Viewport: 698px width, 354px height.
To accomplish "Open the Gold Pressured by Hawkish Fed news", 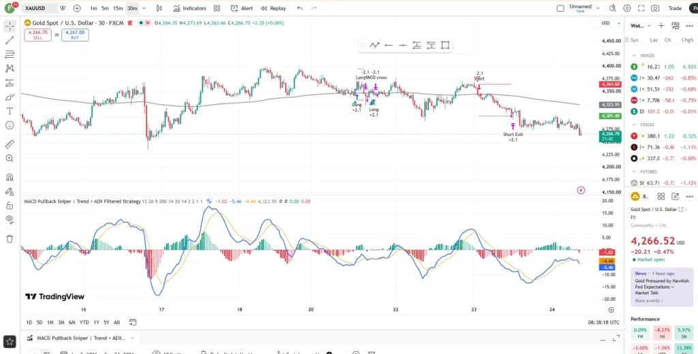I will (662, 287).
